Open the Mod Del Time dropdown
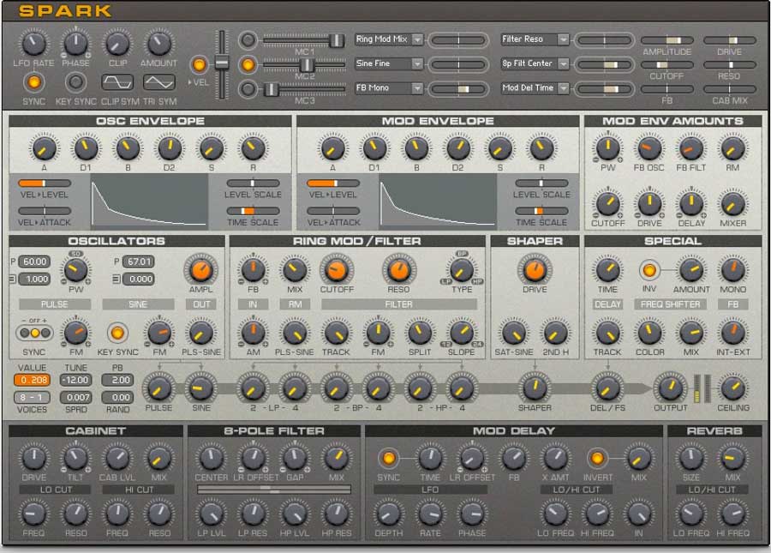The image size is (771, 553). [535, 88]
